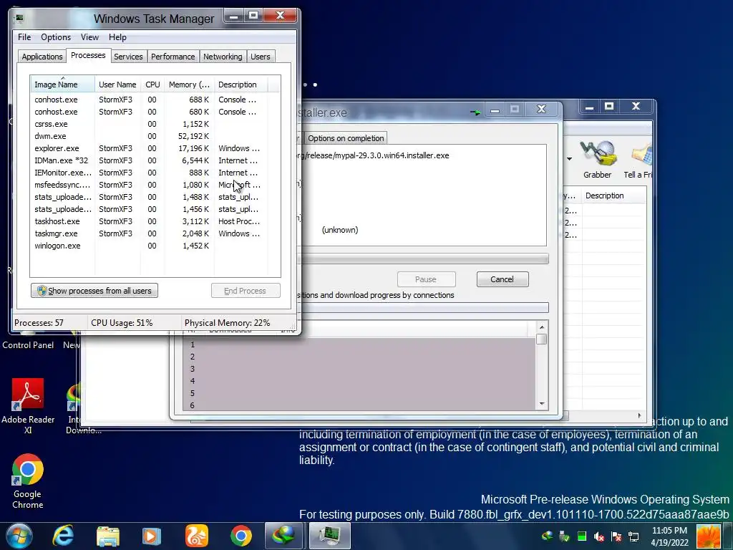Select the IDMan.exe *32 process
The width and height of the screenshot is (733, 550).
[x=149, y=160]
